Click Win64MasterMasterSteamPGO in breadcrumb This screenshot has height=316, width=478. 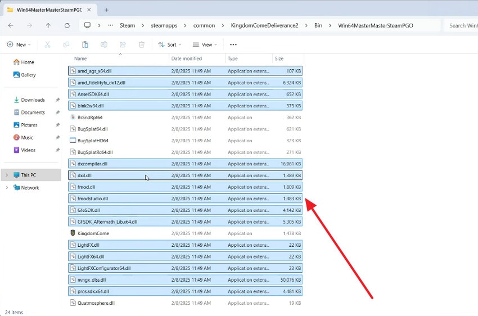[375, 26]
